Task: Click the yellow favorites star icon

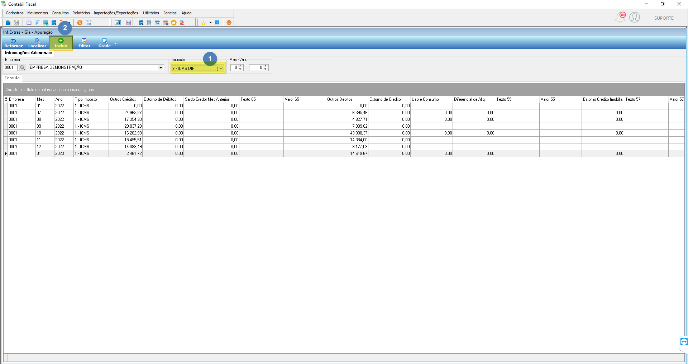Action: pos(204,23)
